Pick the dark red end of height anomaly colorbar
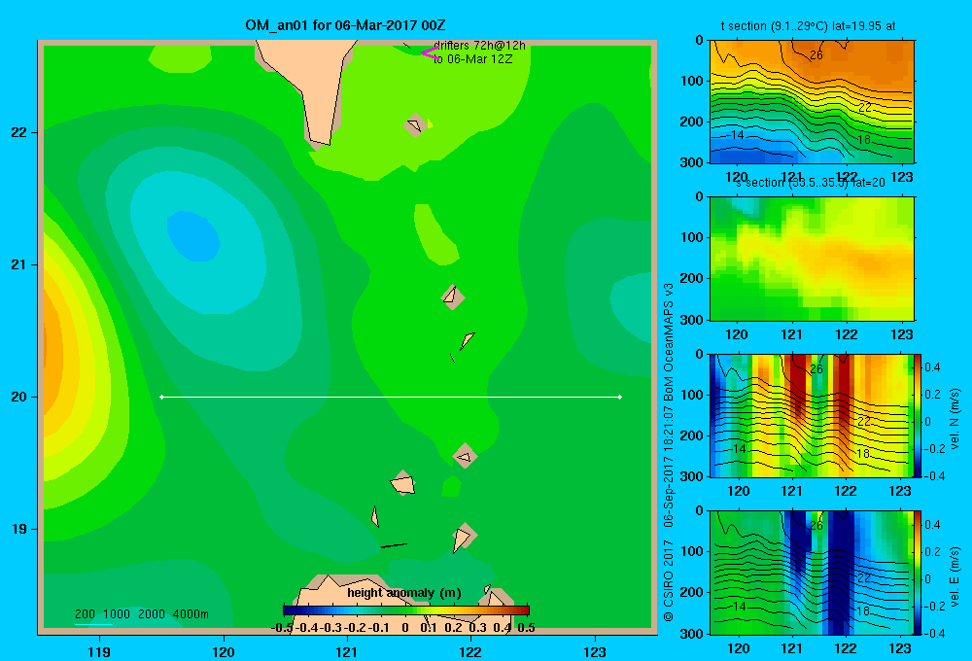The height and width of the screenshot is (661, 972). coord(523,610)
